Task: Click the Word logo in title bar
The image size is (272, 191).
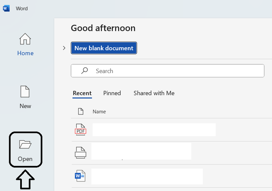Action: (6, 8)
